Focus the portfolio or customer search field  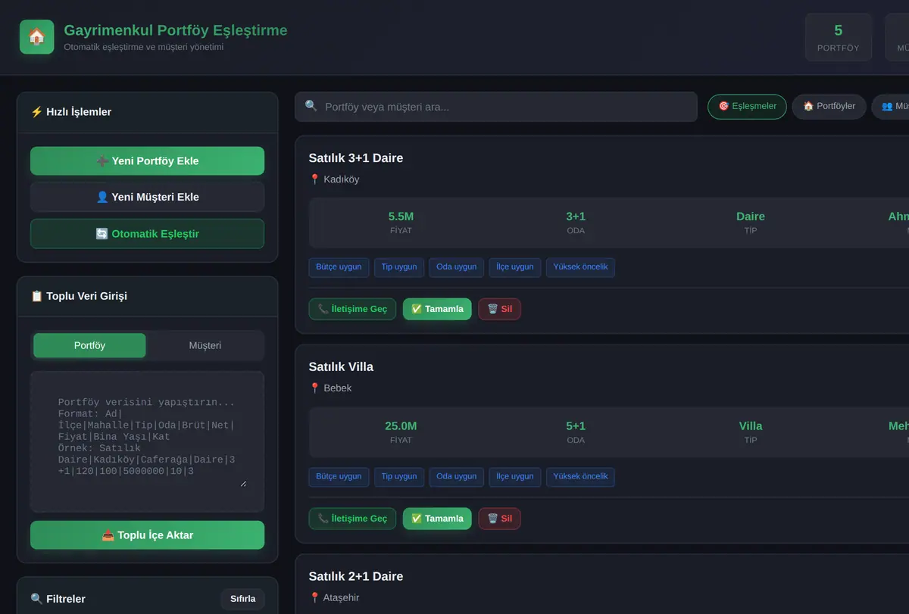coord(495,107)
